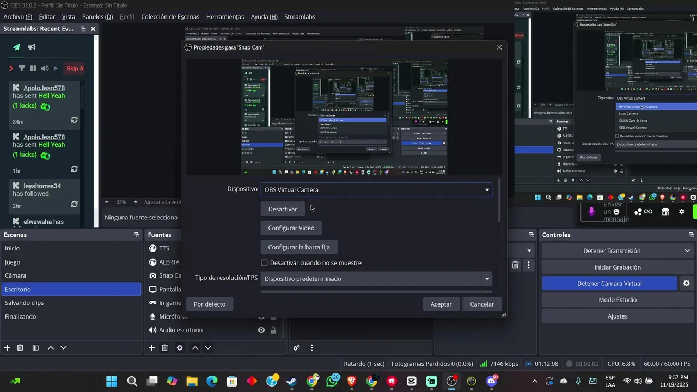Open scene filters icon in Escenas toolbar
Screen dimensions: 697x392
(x=35, y=347)
